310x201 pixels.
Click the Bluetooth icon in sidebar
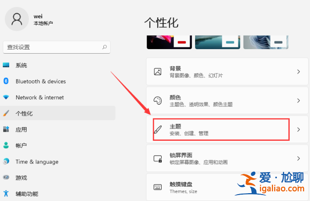(6, 81)
